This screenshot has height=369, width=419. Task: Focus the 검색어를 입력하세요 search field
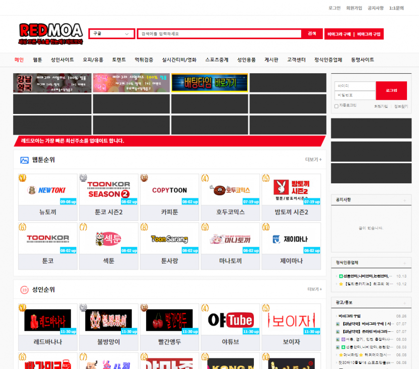click(220, 34)
